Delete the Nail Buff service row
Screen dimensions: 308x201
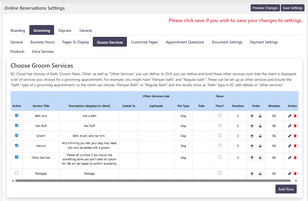click(295, 126)
